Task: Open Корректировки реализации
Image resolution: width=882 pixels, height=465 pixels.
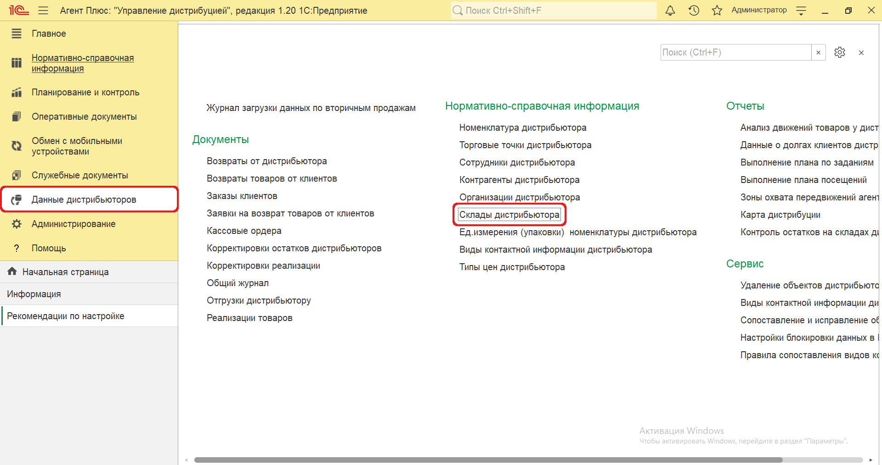Action: [263, 266]
